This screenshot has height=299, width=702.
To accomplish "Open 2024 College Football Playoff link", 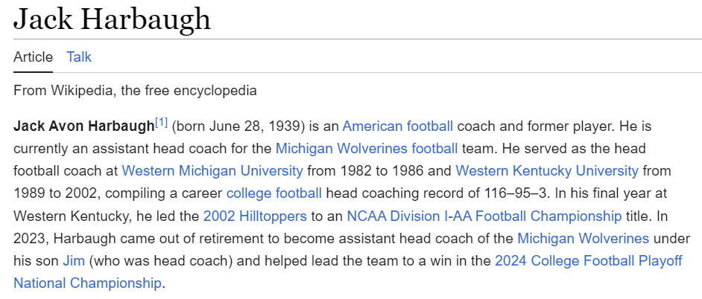I will [x=588, y=261].
